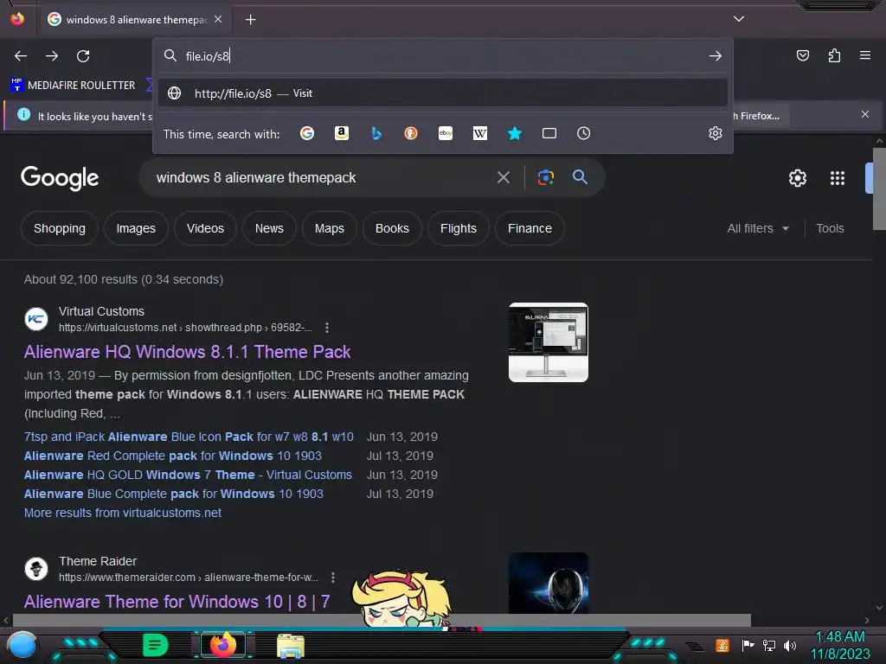Open the search Tools button
The image size is (886, 664).
coord(830,228)
